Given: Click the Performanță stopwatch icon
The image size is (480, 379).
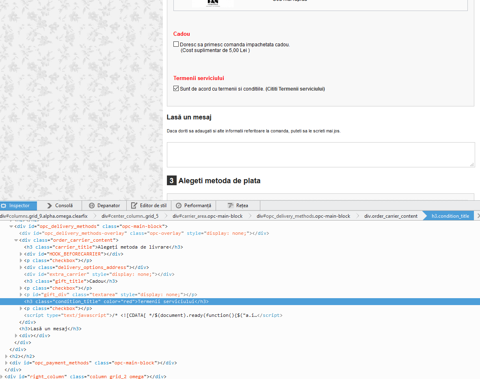Looking at the screenshot, I should [178, 206].
